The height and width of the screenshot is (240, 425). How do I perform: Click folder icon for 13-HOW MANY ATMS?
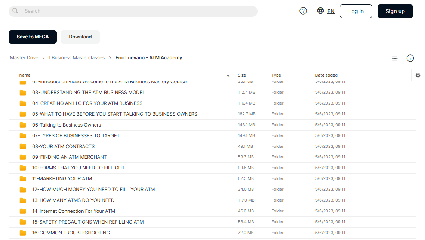point(23,200)
